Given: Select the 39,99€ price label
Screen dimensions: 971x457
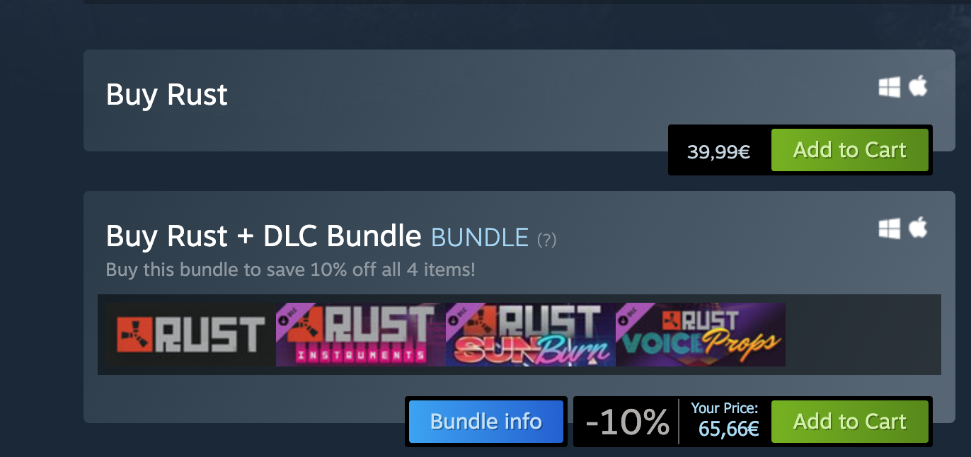Looking at the screenshot, I should tap(718, 151).
